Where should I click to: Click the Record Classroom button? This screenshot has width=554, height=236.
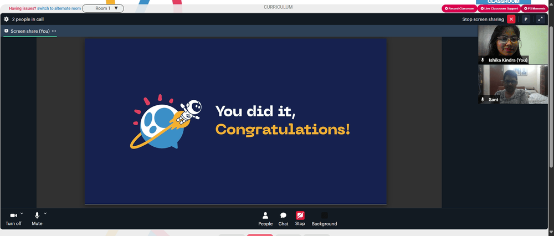coord(459,8)
